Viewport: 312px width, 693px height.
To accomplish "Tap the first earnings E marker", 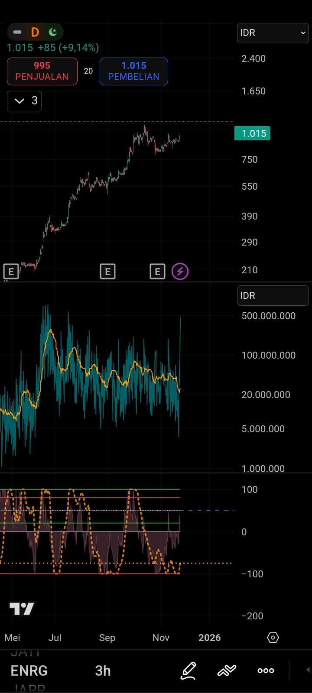I will pos(11,272).
